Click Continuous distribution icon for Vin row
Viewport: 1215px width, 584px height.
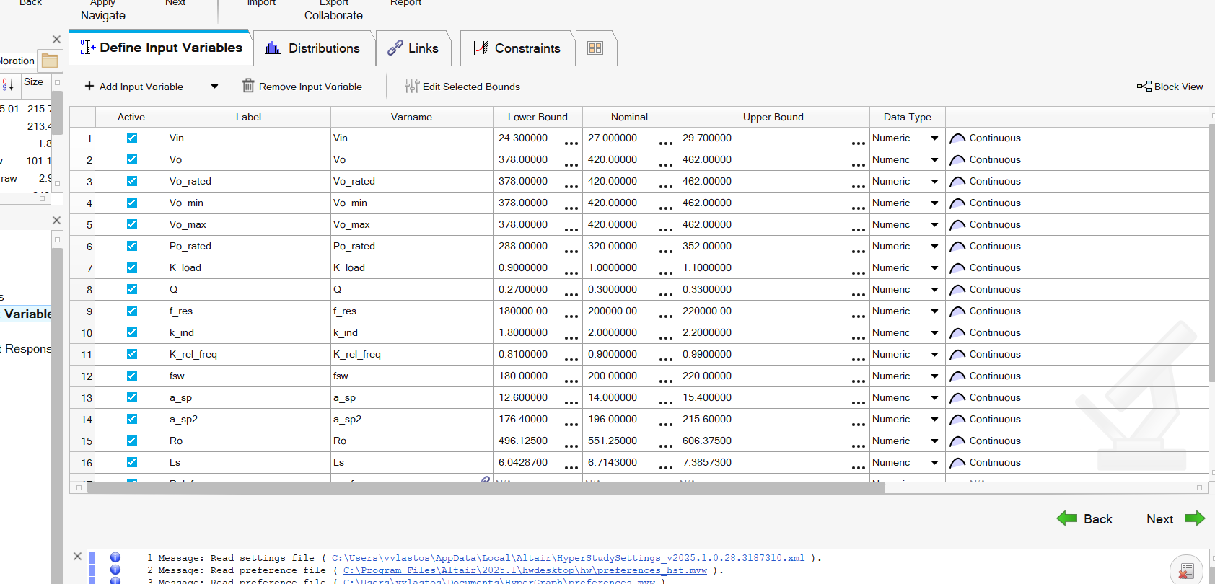coord(957,138)
